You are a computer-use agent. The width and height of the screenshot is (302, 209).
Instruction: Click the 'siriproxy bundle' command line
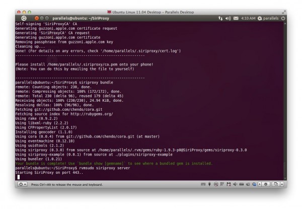coord(64,83)
